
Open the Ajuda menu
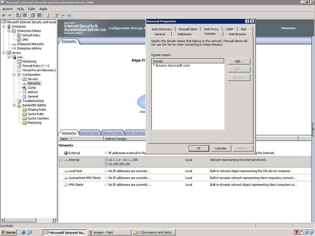point(43,9)
